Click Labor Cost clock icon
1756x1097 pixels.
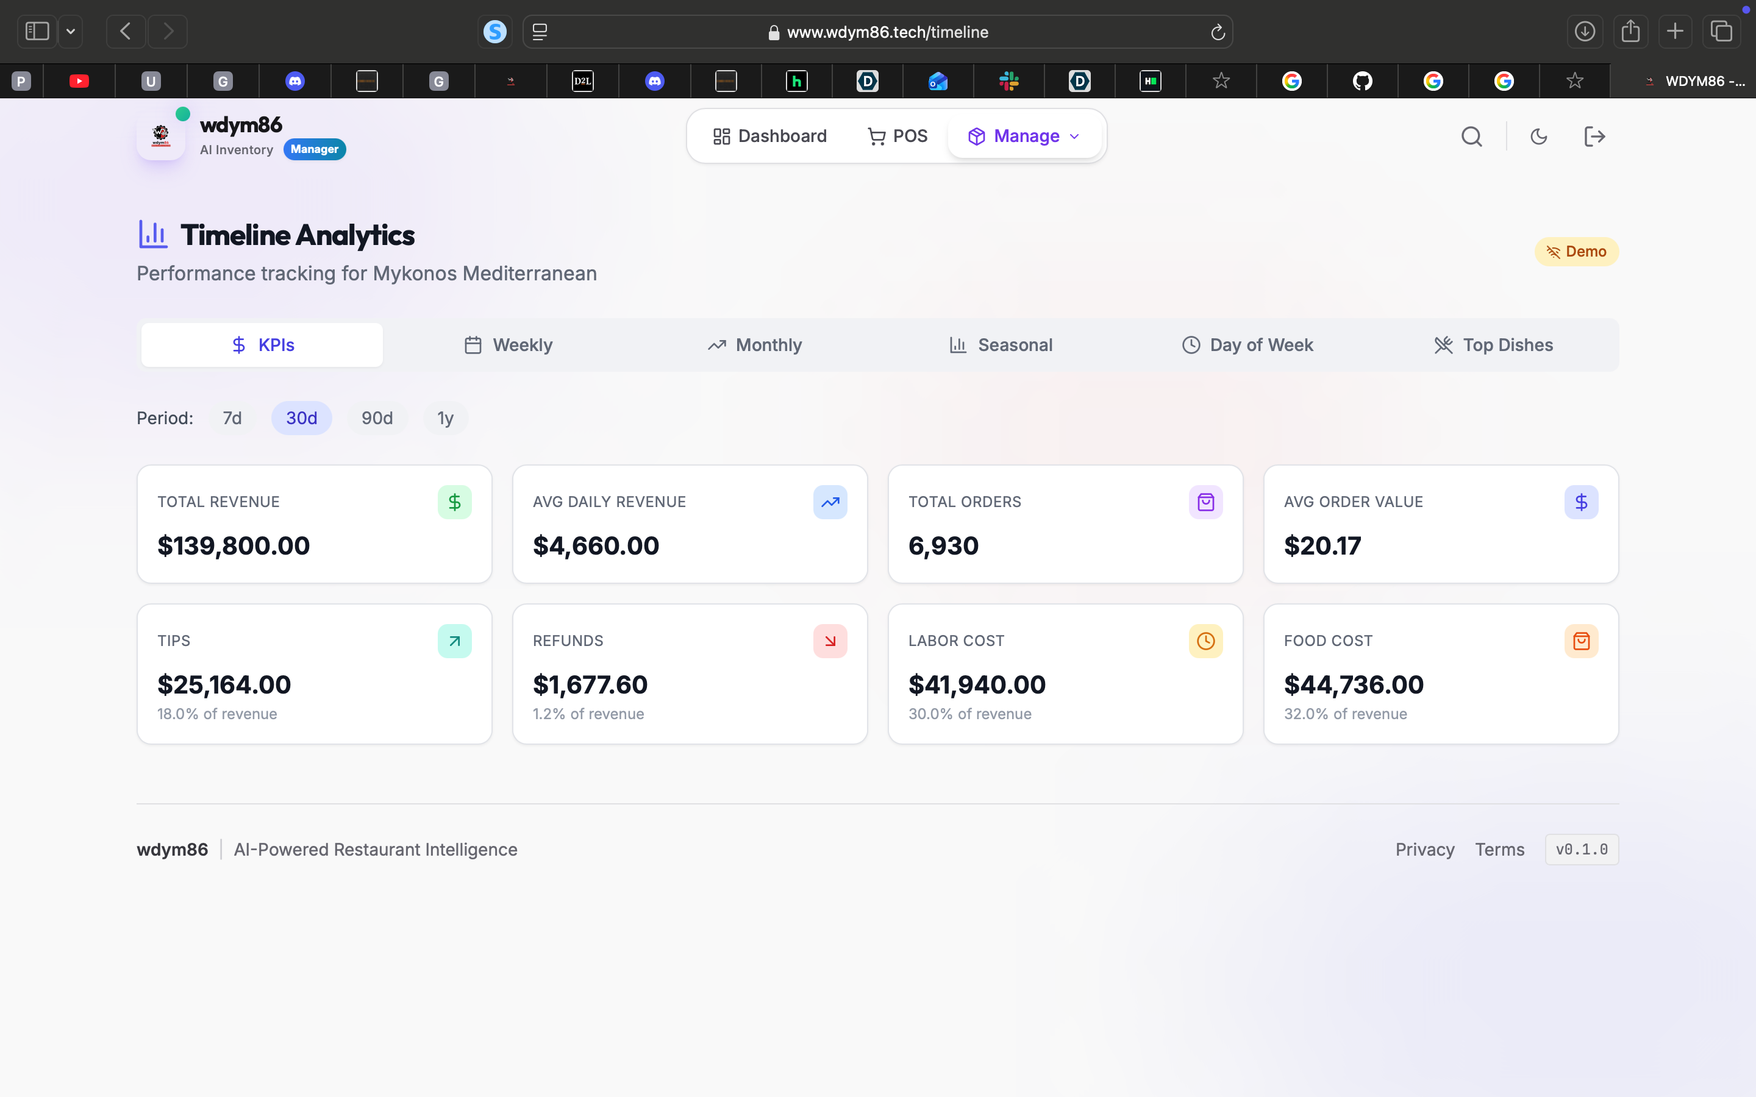1205,641
